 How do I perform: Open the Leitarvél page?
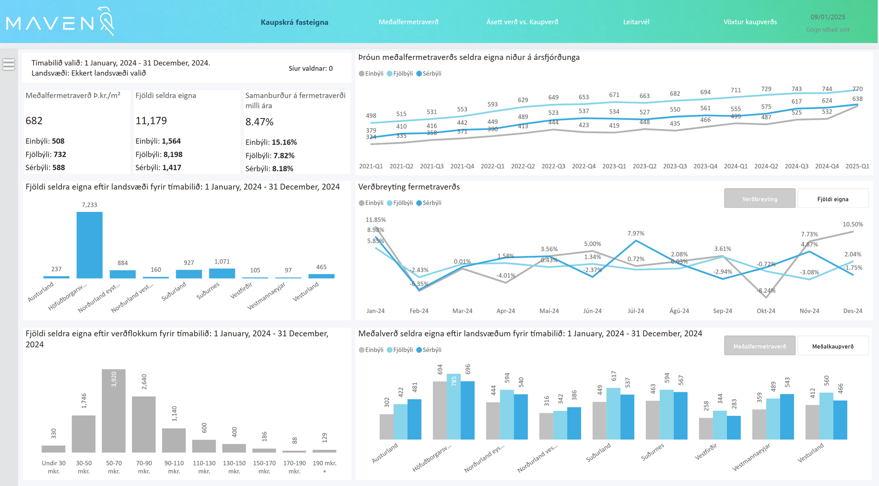tap(636, 22)
